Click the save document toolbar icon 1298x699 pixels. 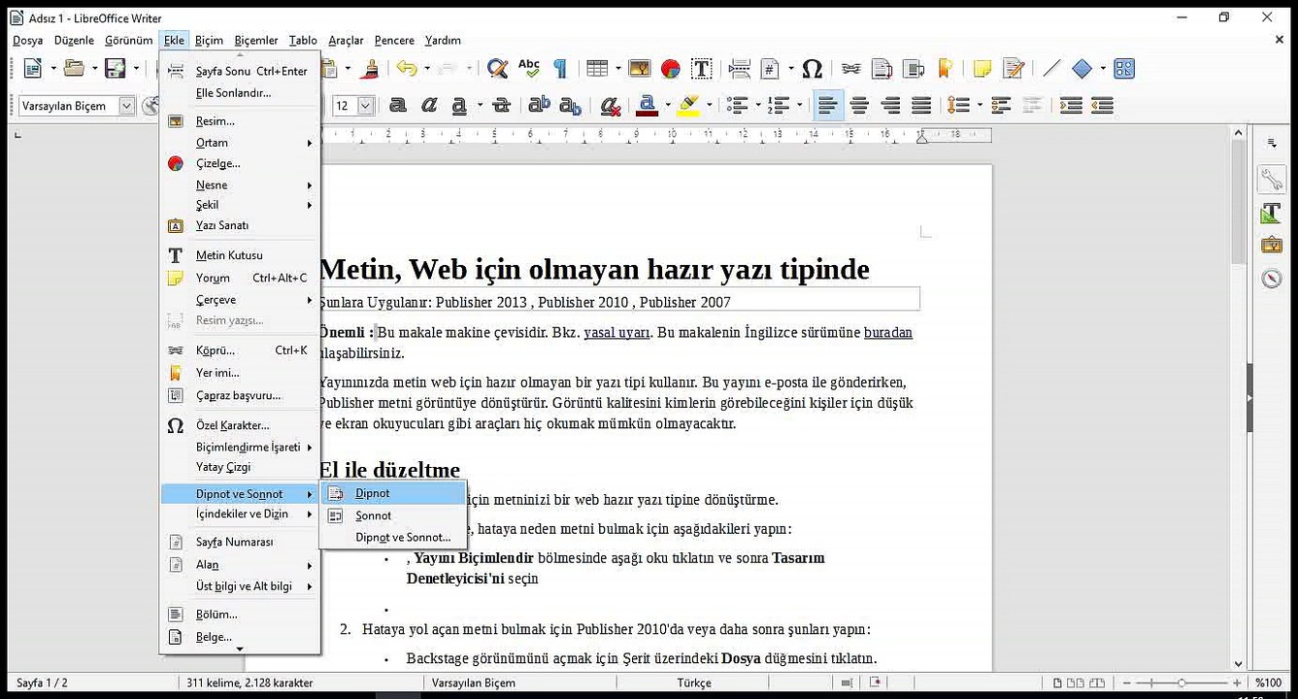(x=116, y=69)
